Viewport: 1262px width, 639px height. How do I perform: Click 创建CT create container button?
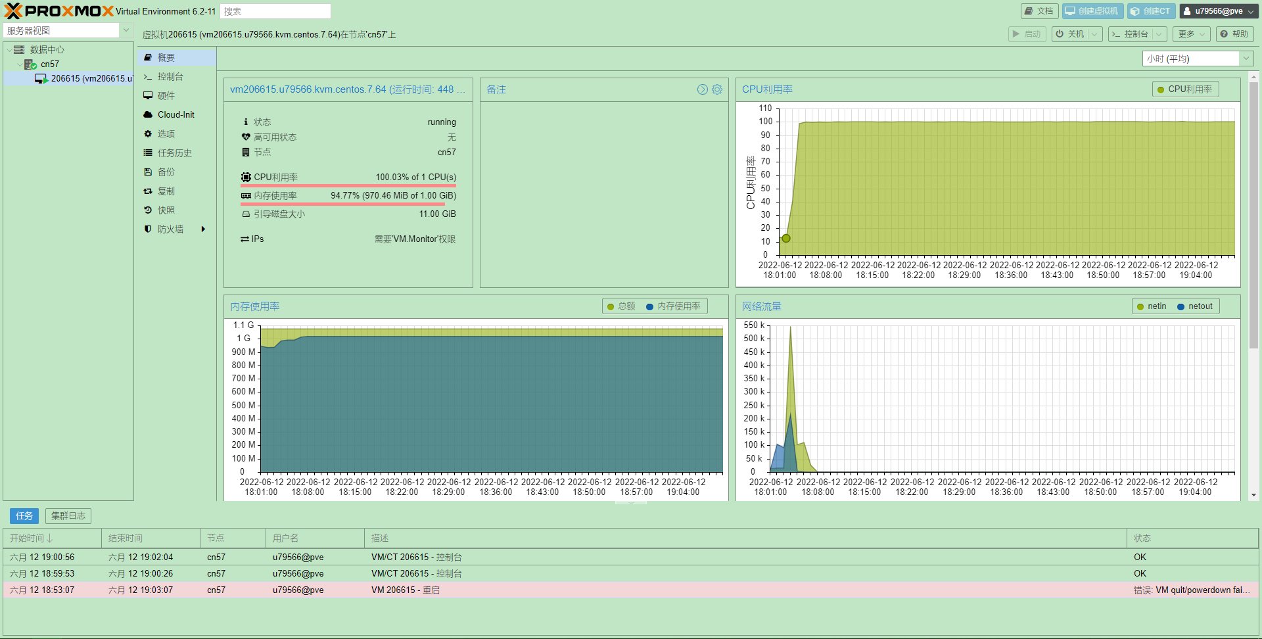pyautogui.click(x=1151, y=11)
